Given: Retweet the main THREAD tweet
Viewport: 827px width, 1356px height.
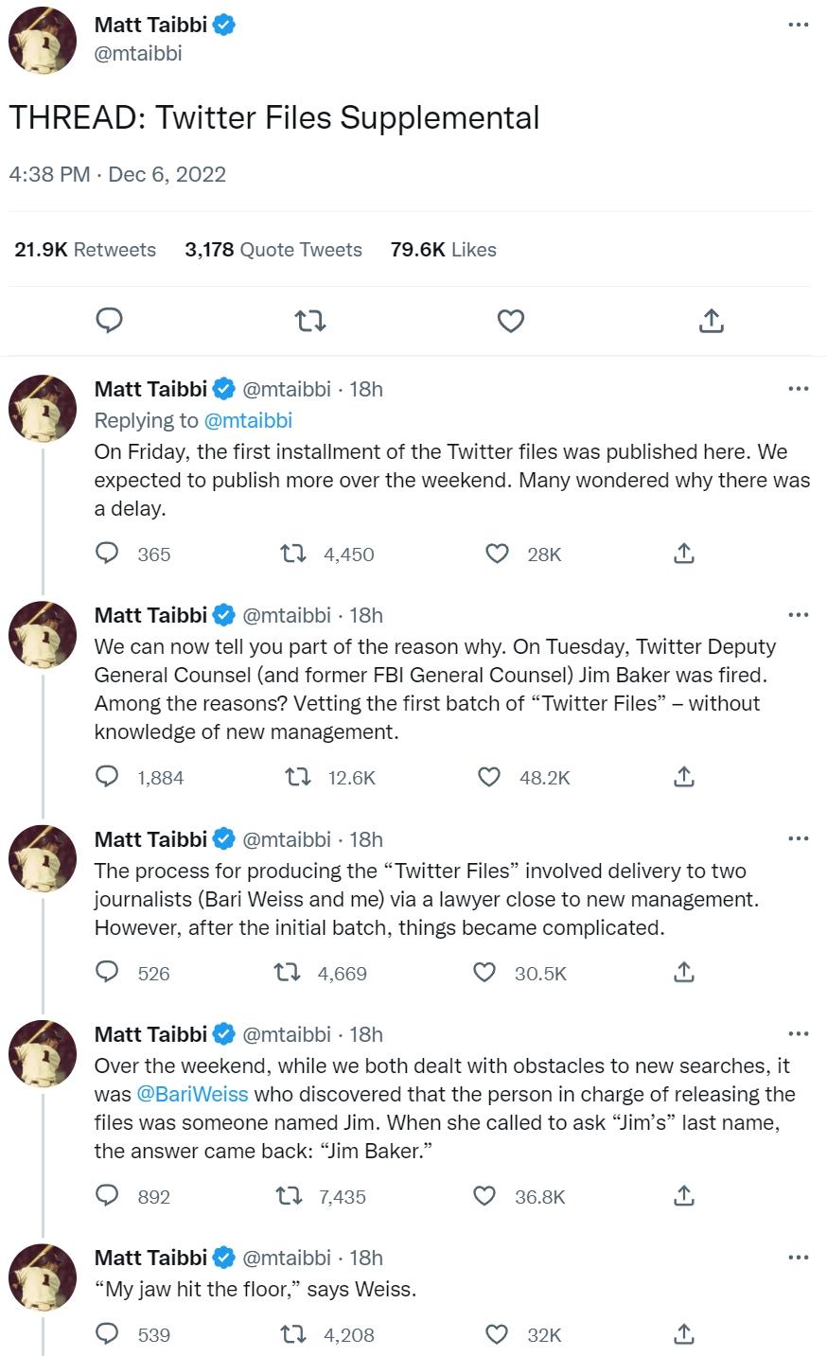Looking at the screenshot, I should click(309, 321).
